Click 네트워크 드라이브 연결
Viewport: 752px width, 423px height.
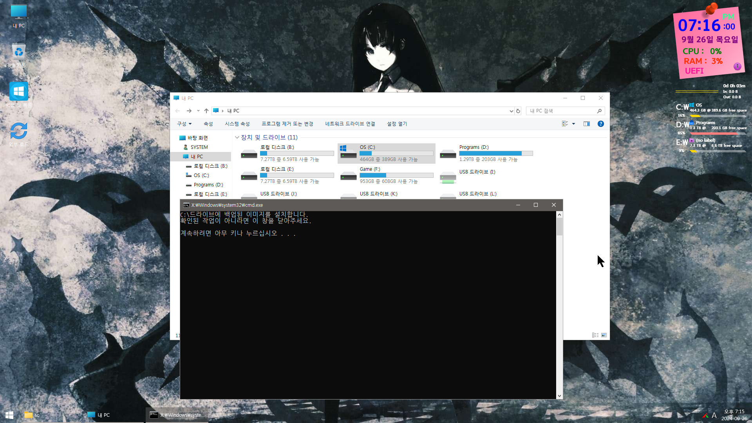point(350,124)
